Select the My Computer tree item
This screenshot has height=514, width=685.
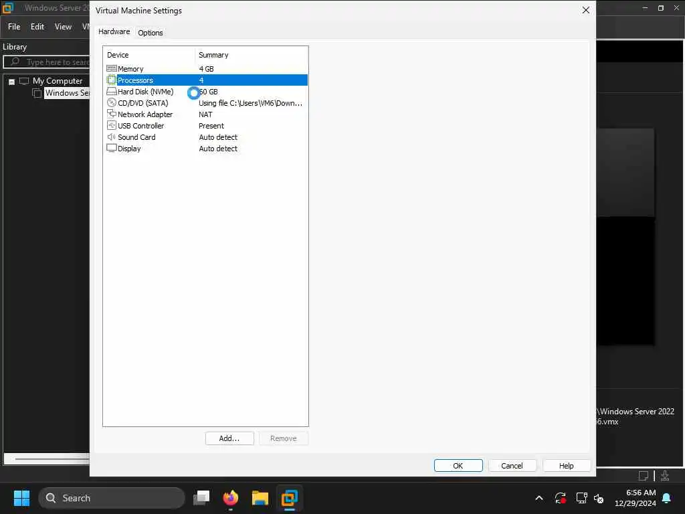tap(58, 81)
